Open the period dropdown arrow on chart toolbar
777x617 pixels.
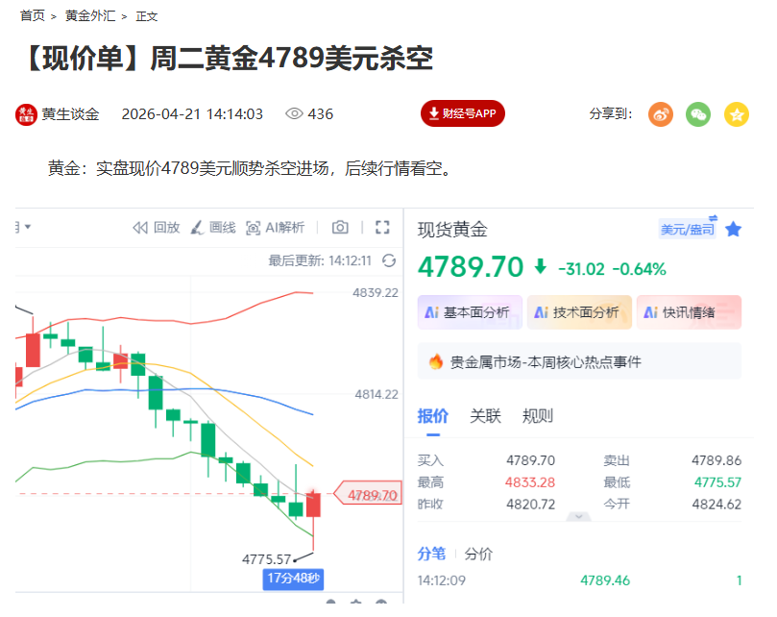coord(28,227)
